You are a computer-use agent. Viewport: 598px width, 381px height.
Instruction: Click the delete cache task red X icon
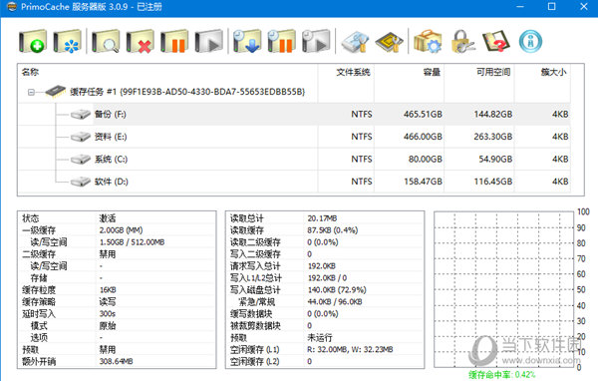point(140,41)
